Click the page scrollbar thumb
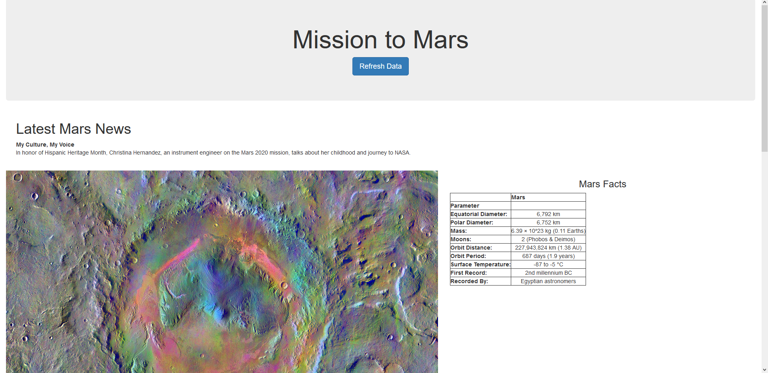 click(764, 79)
